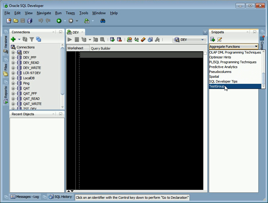Minimize the Connections panel

(x=60, y=32)
